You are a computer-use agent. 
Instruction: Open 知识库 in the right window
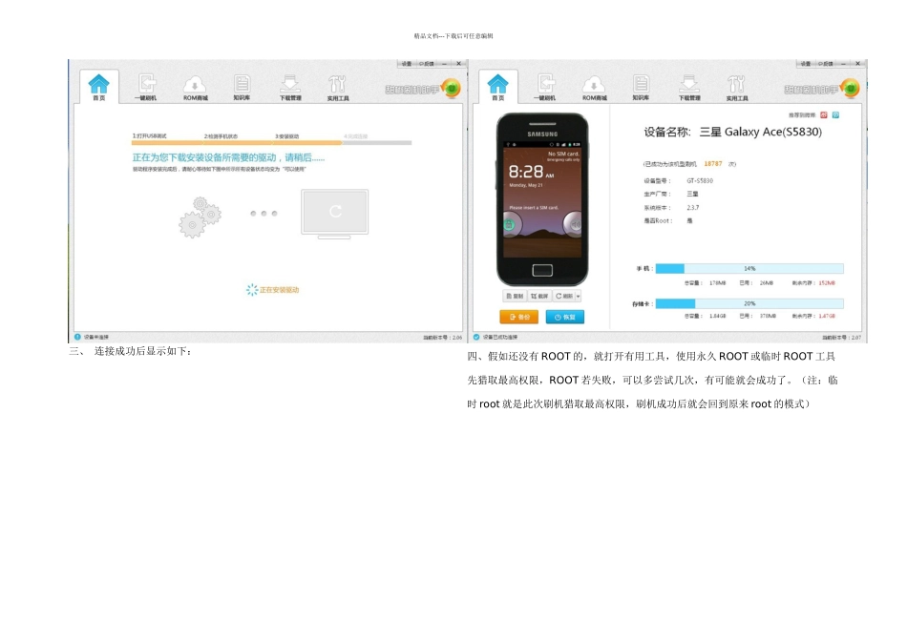642,87
